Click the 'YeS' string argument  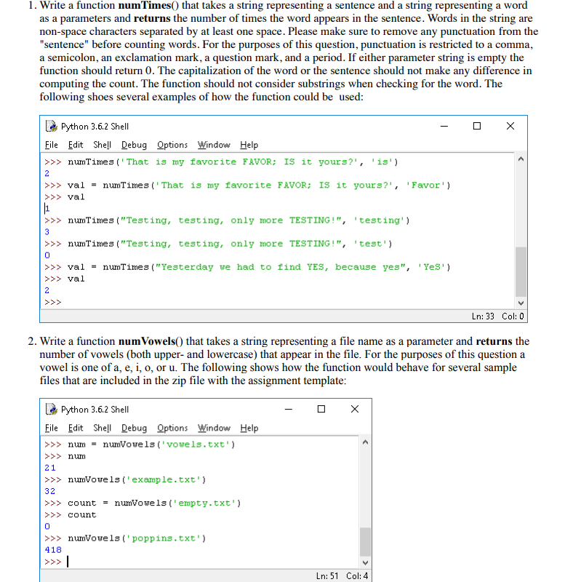click(x=431, y=267)
